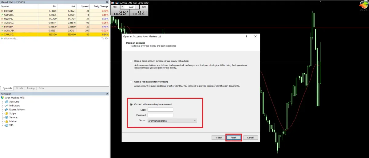Click the Back button in the dialog
Viewport: 369px width, 158px height.
click(x=219, y=138)
